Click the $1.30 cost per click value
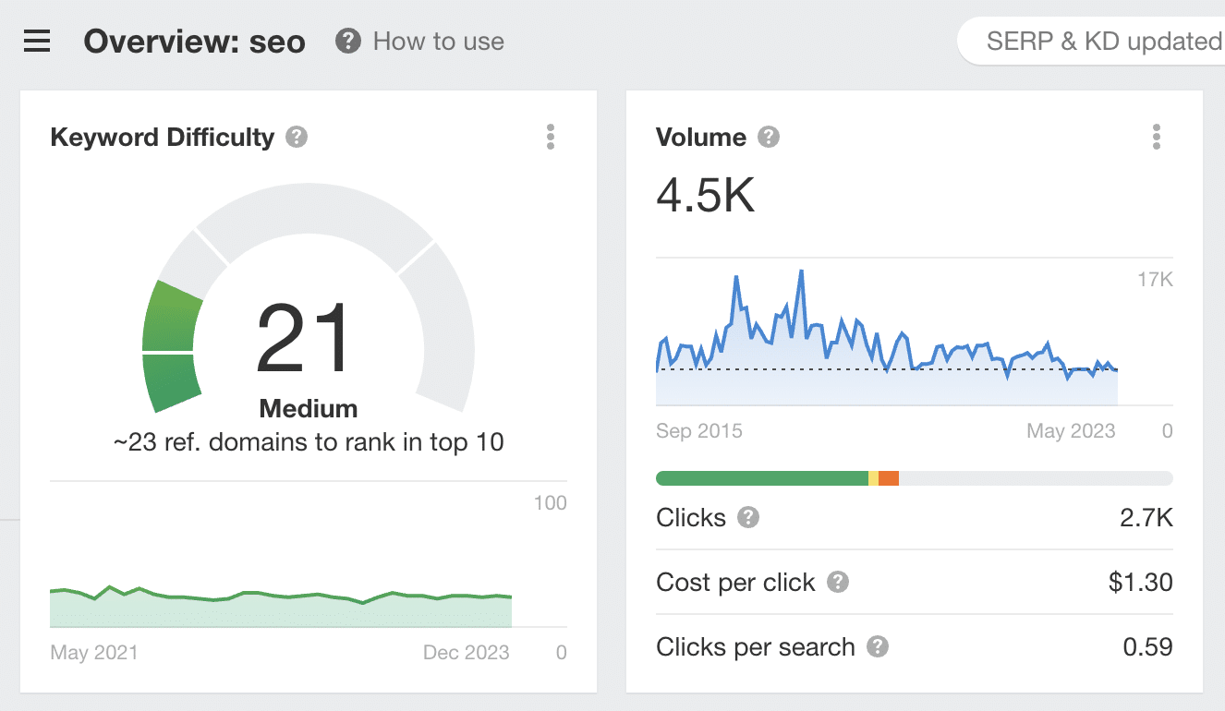This screenshot has height=711, width=1225. 1141,583
